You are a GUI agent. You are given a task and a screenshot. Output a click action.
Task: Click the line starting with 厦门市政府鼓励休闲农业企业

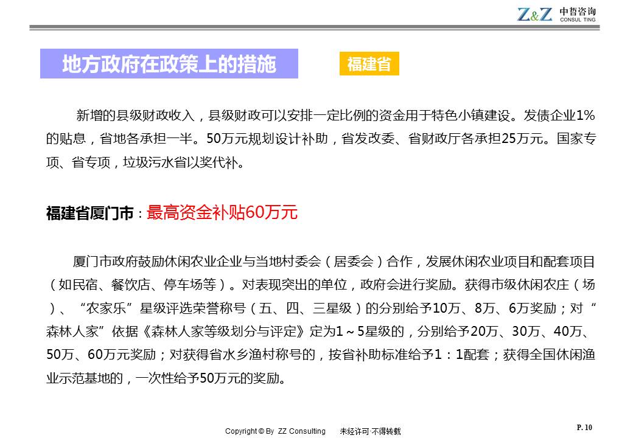(x=329, y=262)
